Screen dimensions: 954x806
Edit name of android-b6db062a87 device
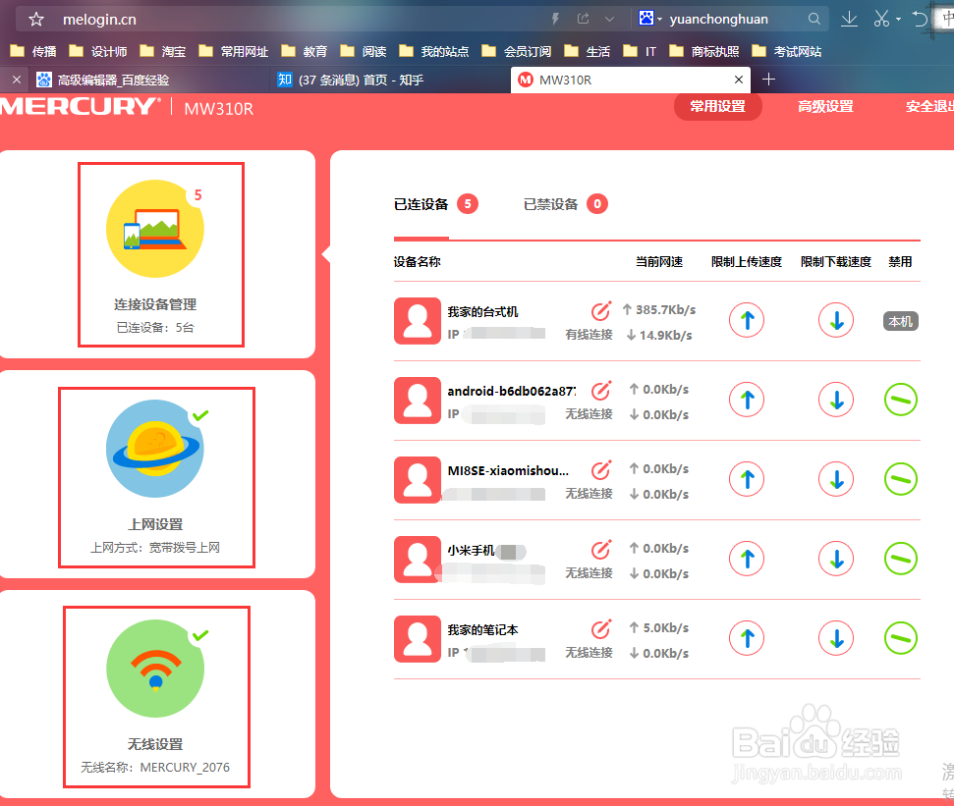point(600,390)
